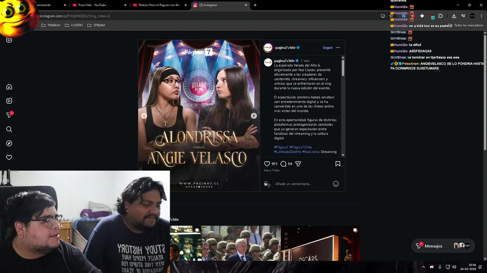Close the Pura Vida YouTube tab
This screenshot has width=487, height=273.
click(125, 5)
